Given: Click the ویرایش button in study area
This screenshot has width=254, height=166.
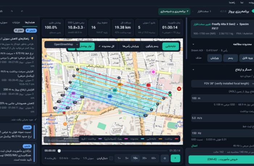Looking at the screenshot, I should point(215,58).
